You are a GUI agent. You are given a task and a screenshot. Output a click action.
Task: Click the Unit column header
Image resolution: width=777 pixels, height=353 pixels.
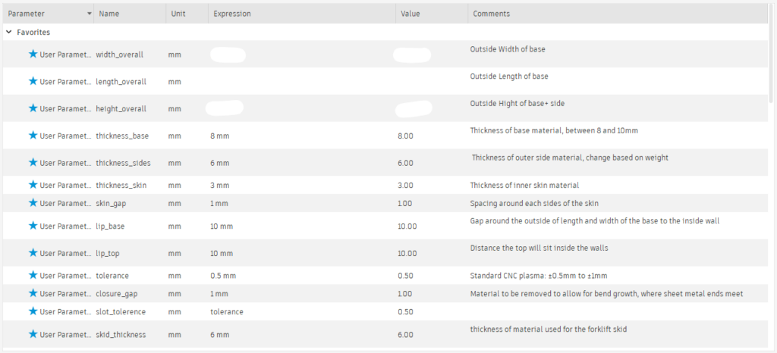[178, 14]
